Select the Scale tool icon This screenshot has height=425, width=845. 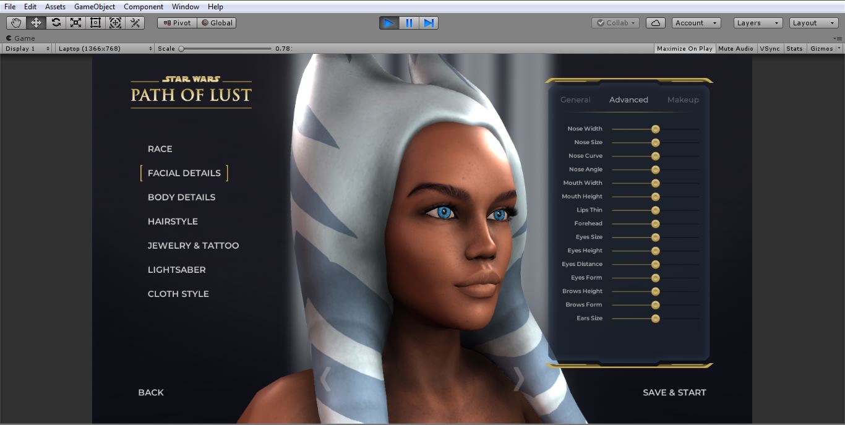[75, 23]
